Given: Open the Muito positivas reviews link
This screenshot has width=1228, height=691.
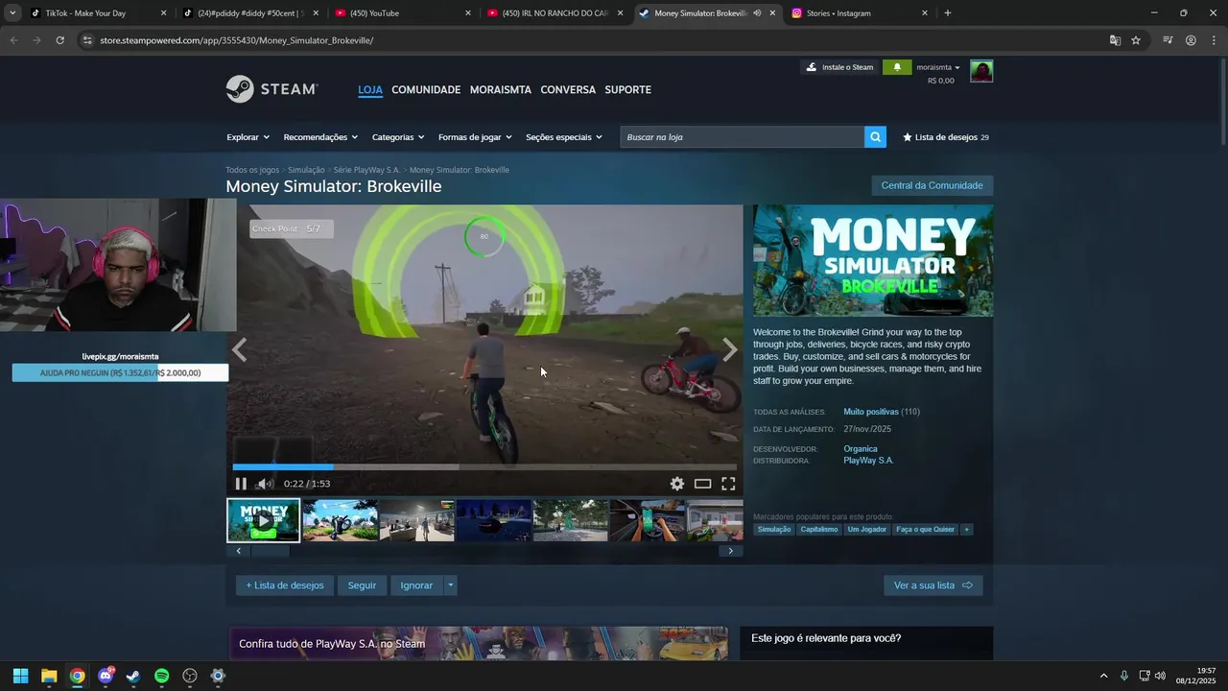Looking at the screenshot, I should tap(871, 412).
